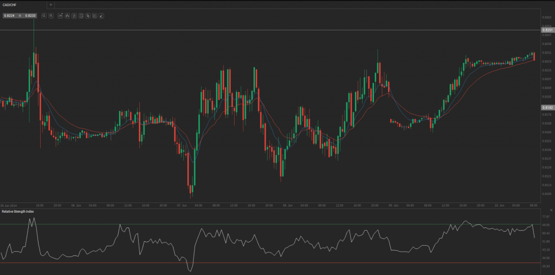Close the Relative Strength Index panel
Screen dimensions: 555x275
551,209
